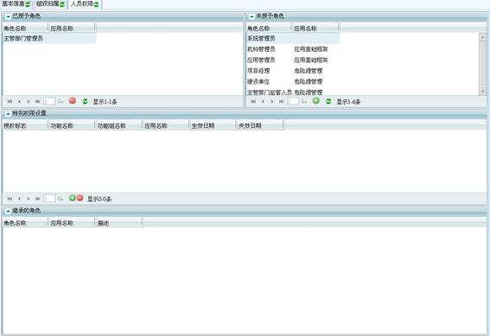Screen dimensions: 490x336
Task: Click scroll-up arrow of 未授予角色 list
Action: tap(482, 37)
